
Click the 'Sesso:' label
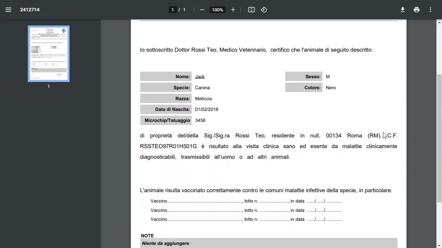click(304, 76)
